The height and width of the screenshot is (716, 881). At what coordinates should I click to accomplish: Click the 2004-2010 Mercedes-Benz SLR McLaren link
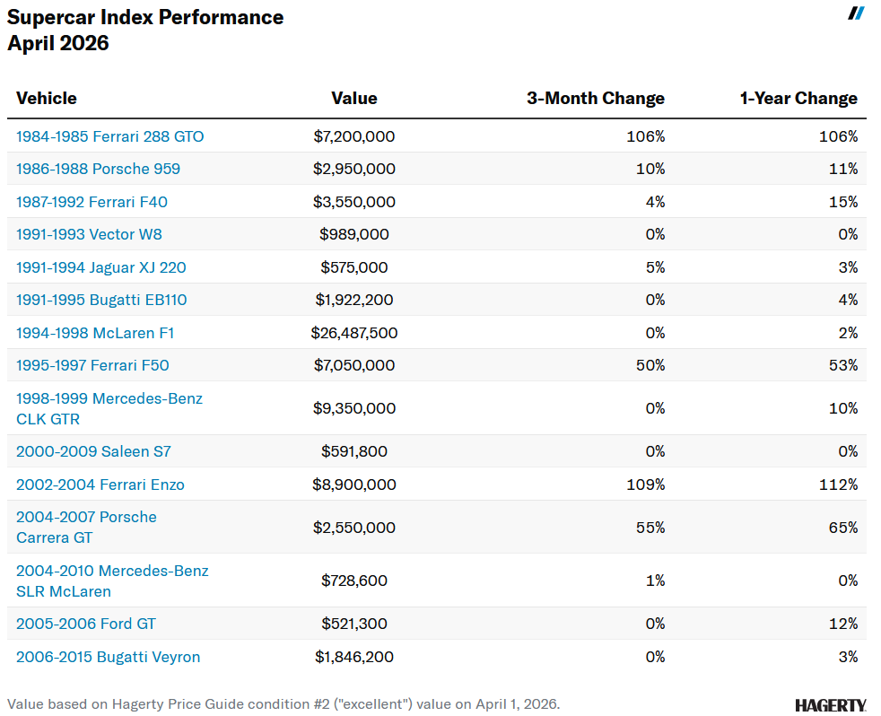click(x=112, y=581)
